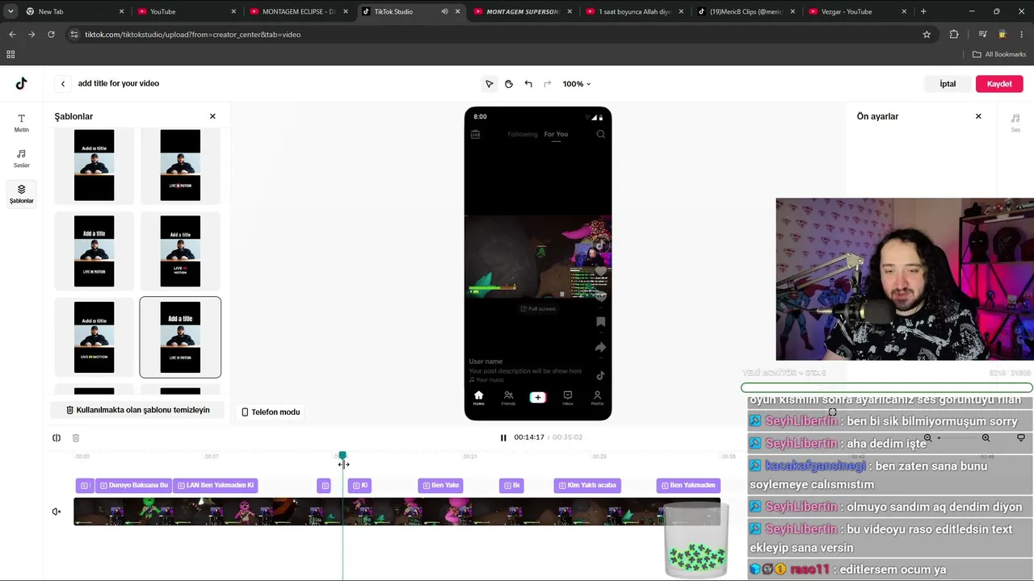Click the video filmstrip track
This screenshot has height=581, width=1034.
[397, 512]
